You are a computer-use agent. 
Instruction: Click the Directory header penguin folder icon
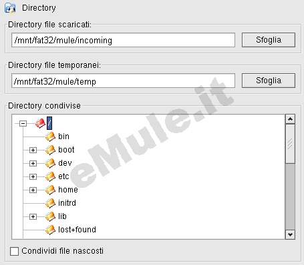(10, 8)
